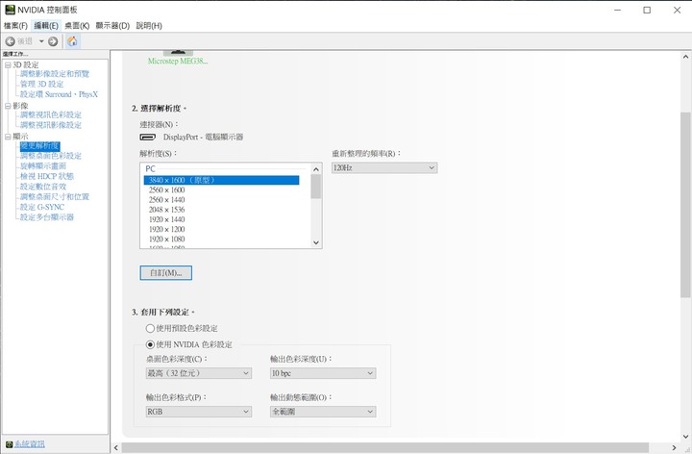Click the Forward arrow icon in toolbar

click(x=53, y=41)
